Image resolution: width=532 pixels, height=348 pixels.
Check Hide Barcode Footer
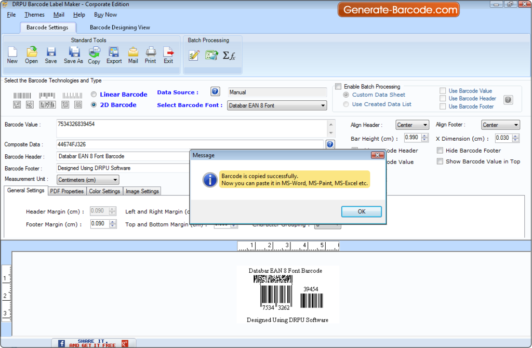(440, 150)
